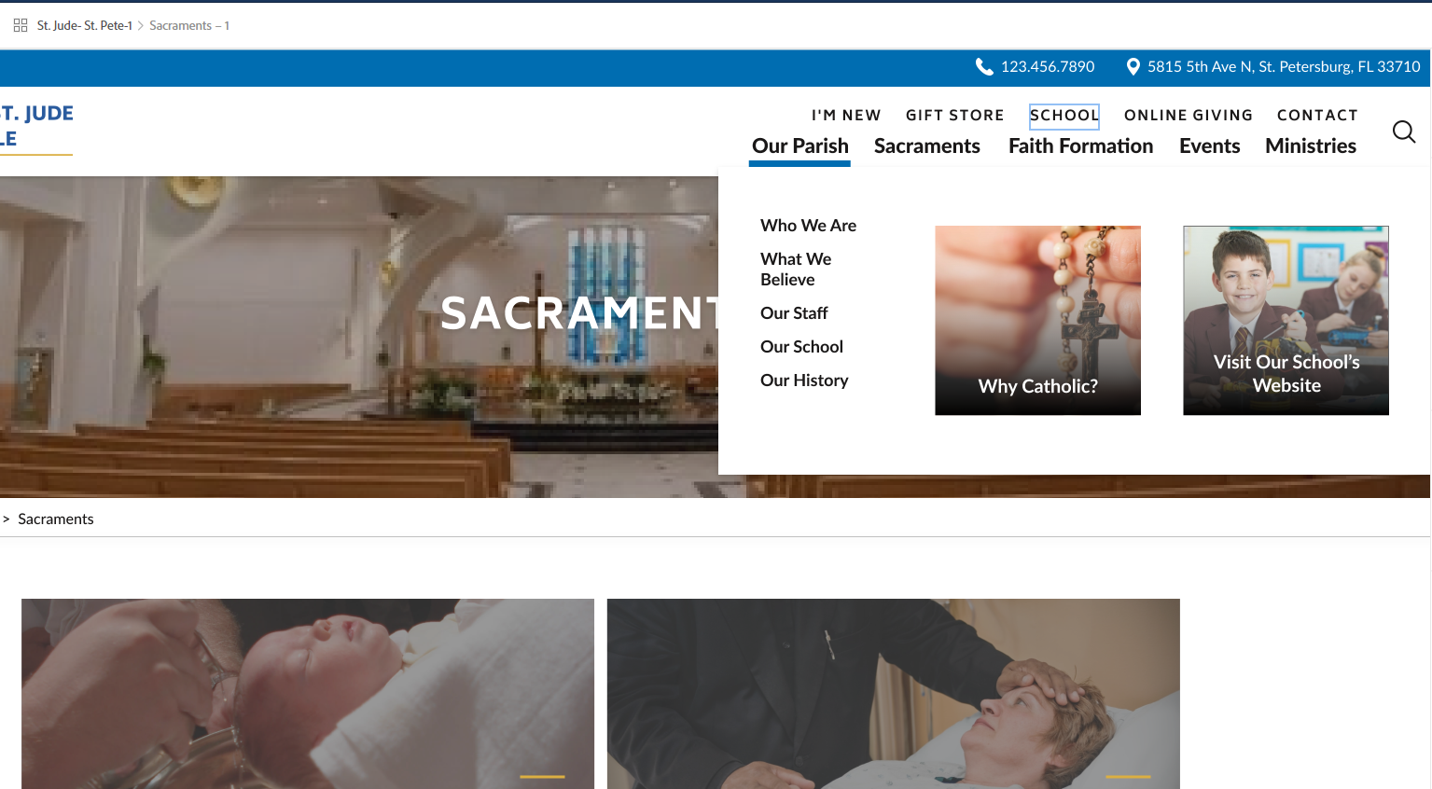Go to the Our Staff page
Image resolution: width=1432 pixels, height=789 pixels.
794,313
